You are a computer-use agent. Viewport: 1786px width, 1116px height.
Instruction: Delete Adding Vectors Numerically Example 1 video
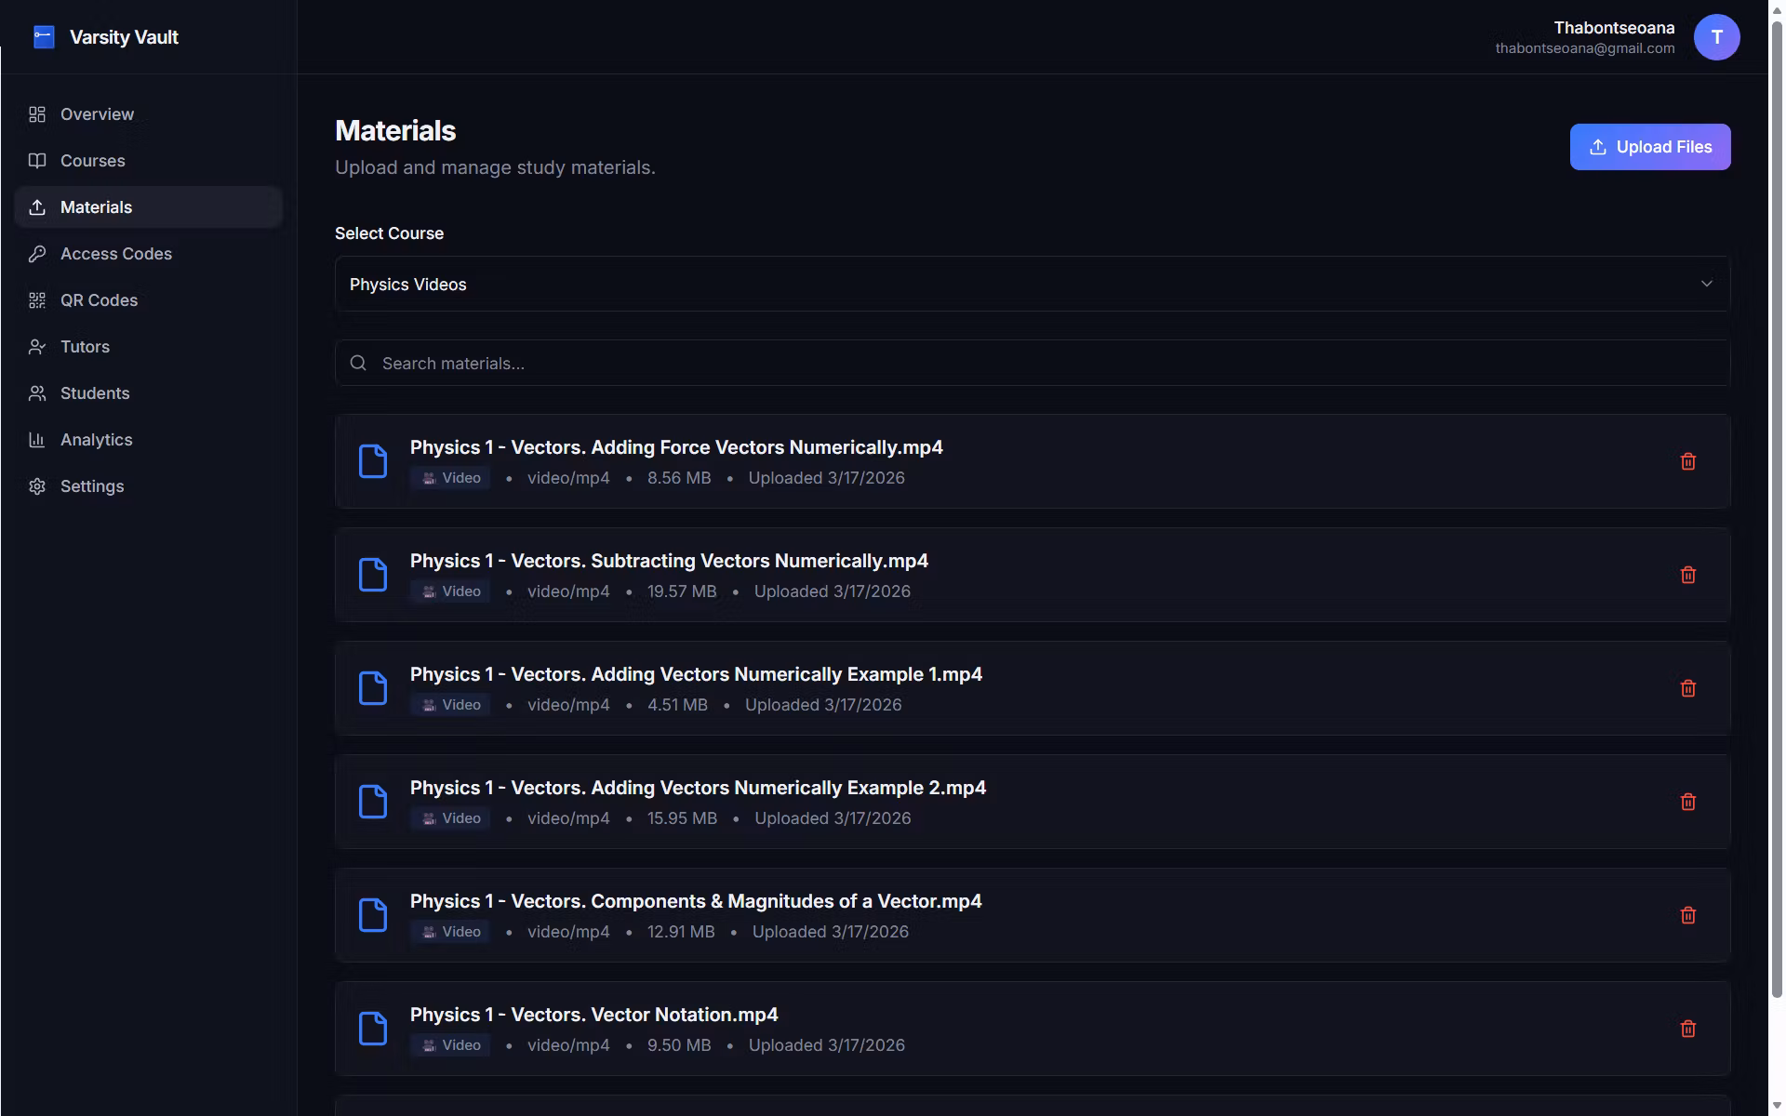1688,688
